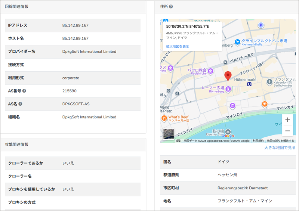This screenshot has width=299, height=211.
Task: Click the help icon beside 住所 heading
Action: [171, 7]
